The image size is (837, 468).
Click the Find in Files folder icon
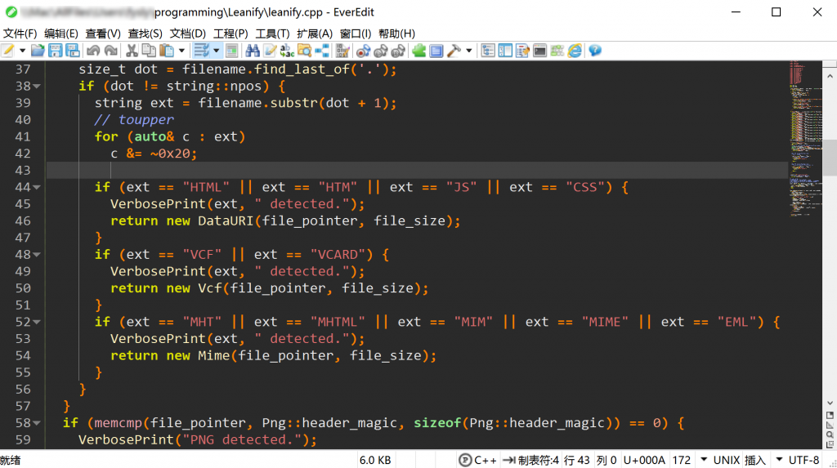click(304, 51)
